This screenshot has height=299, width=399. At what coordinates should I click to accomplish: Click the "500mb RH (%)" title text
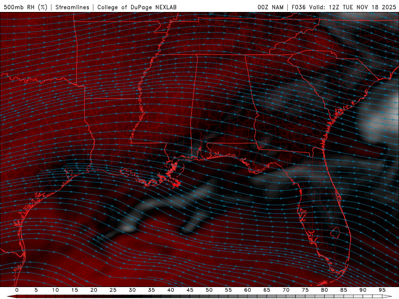click(x=25, y=7)
